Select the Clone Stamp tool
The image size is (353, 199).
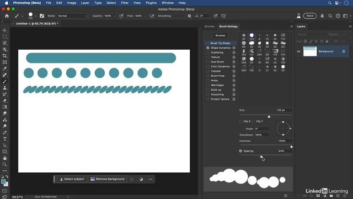coord(5,88)
